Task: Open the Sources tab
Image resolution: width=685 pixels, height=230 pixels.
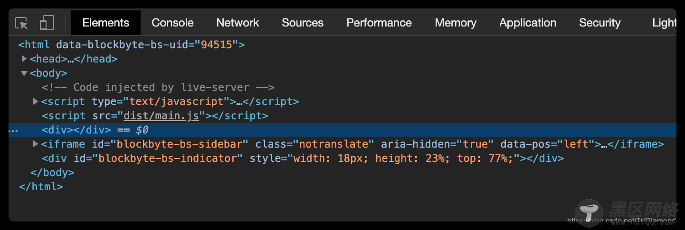Action: pyautogui.click(x=303, y=23)
